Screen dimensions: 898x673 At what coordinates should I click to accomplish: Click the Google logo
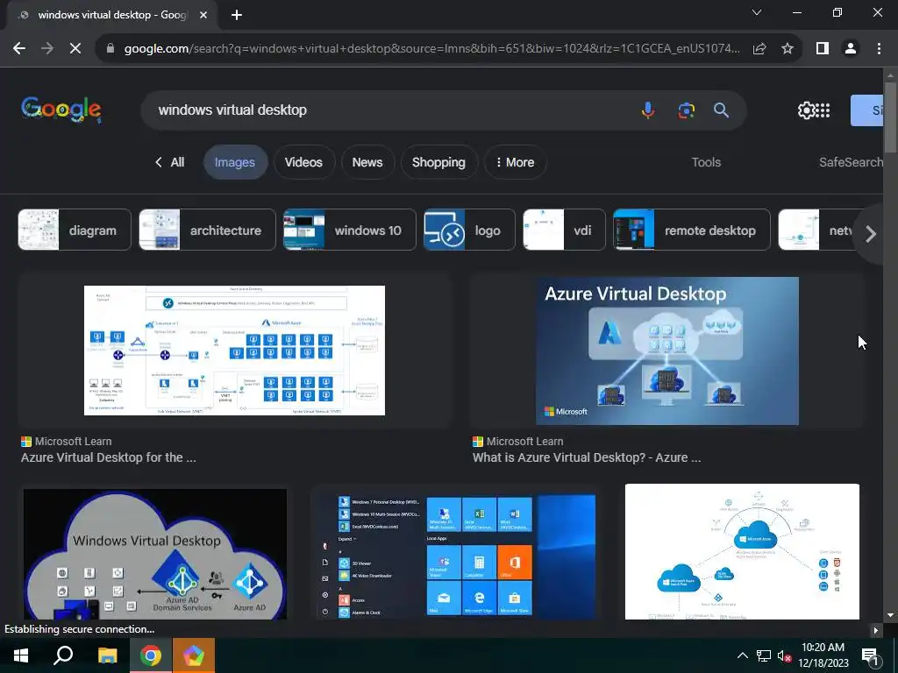point(61,110)
